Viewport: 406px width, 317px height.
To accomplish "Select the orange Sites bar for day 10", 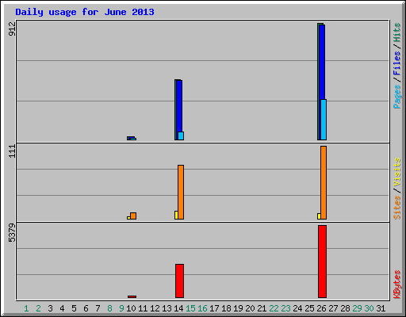I will click(133, 216).
